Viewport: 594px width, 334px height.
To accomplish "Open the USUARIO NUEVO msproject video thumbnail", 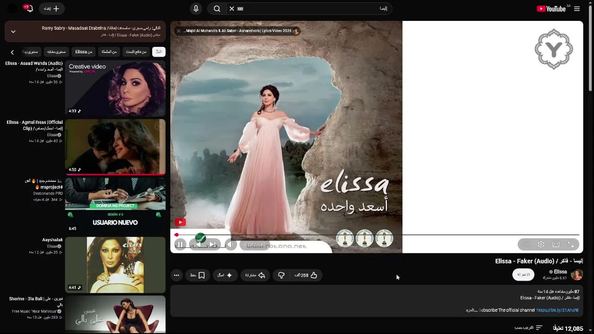I will click(115, 206).
